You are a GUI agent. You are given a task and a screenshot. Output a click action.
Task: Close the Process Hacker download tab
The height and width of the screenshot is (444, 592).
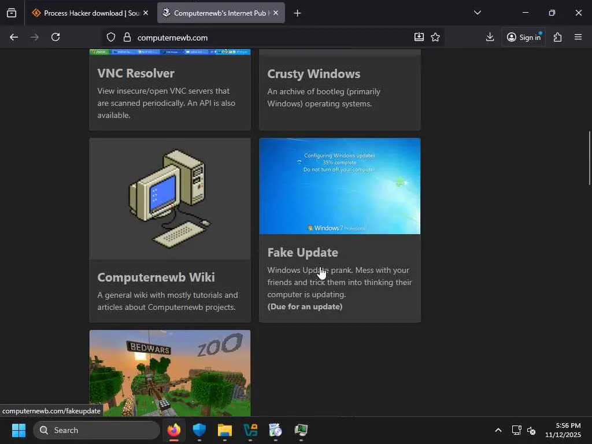[x=146, y=13]
